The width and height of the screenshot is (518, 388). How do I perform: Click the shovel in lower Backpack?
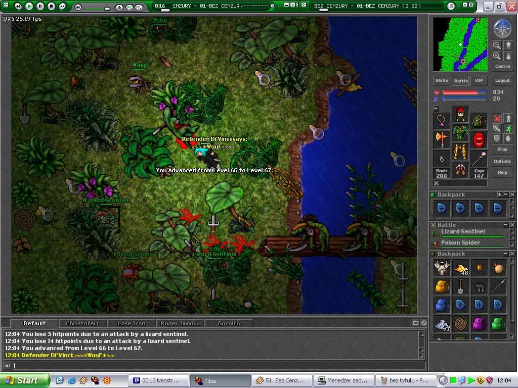460,286
